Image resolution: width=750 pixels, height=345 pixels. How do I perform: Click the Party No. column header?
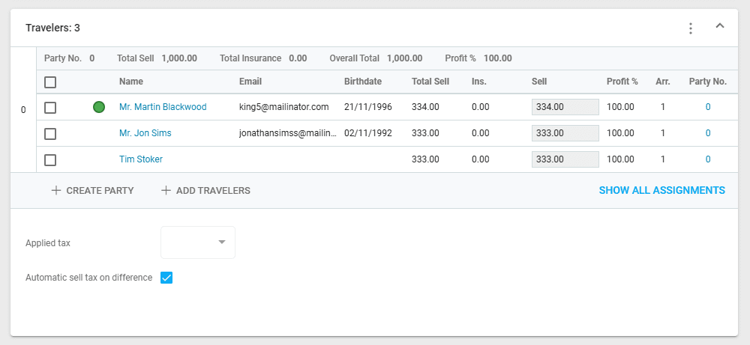pos(708,82)
